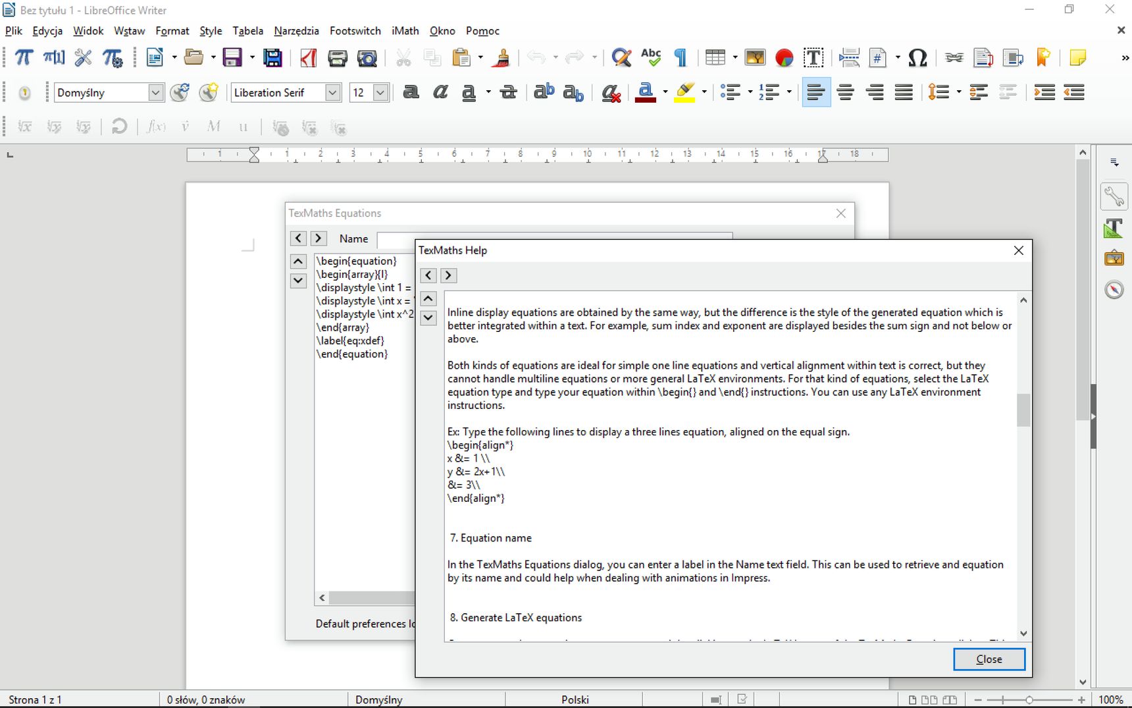Open numbered list dropdown arrow
Screen dimensions: 1132x708
pos(789,92)
